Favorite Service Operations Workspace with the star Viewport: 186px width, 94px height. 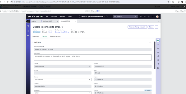click(105, 17)
